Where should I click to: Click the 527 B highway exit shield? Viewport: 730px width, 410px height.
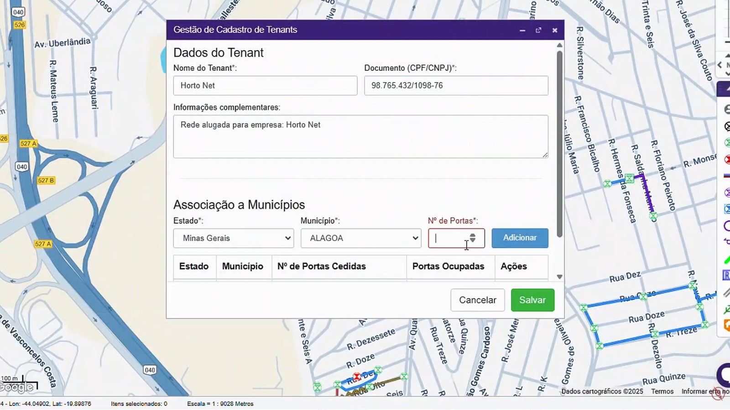[46, 181]
